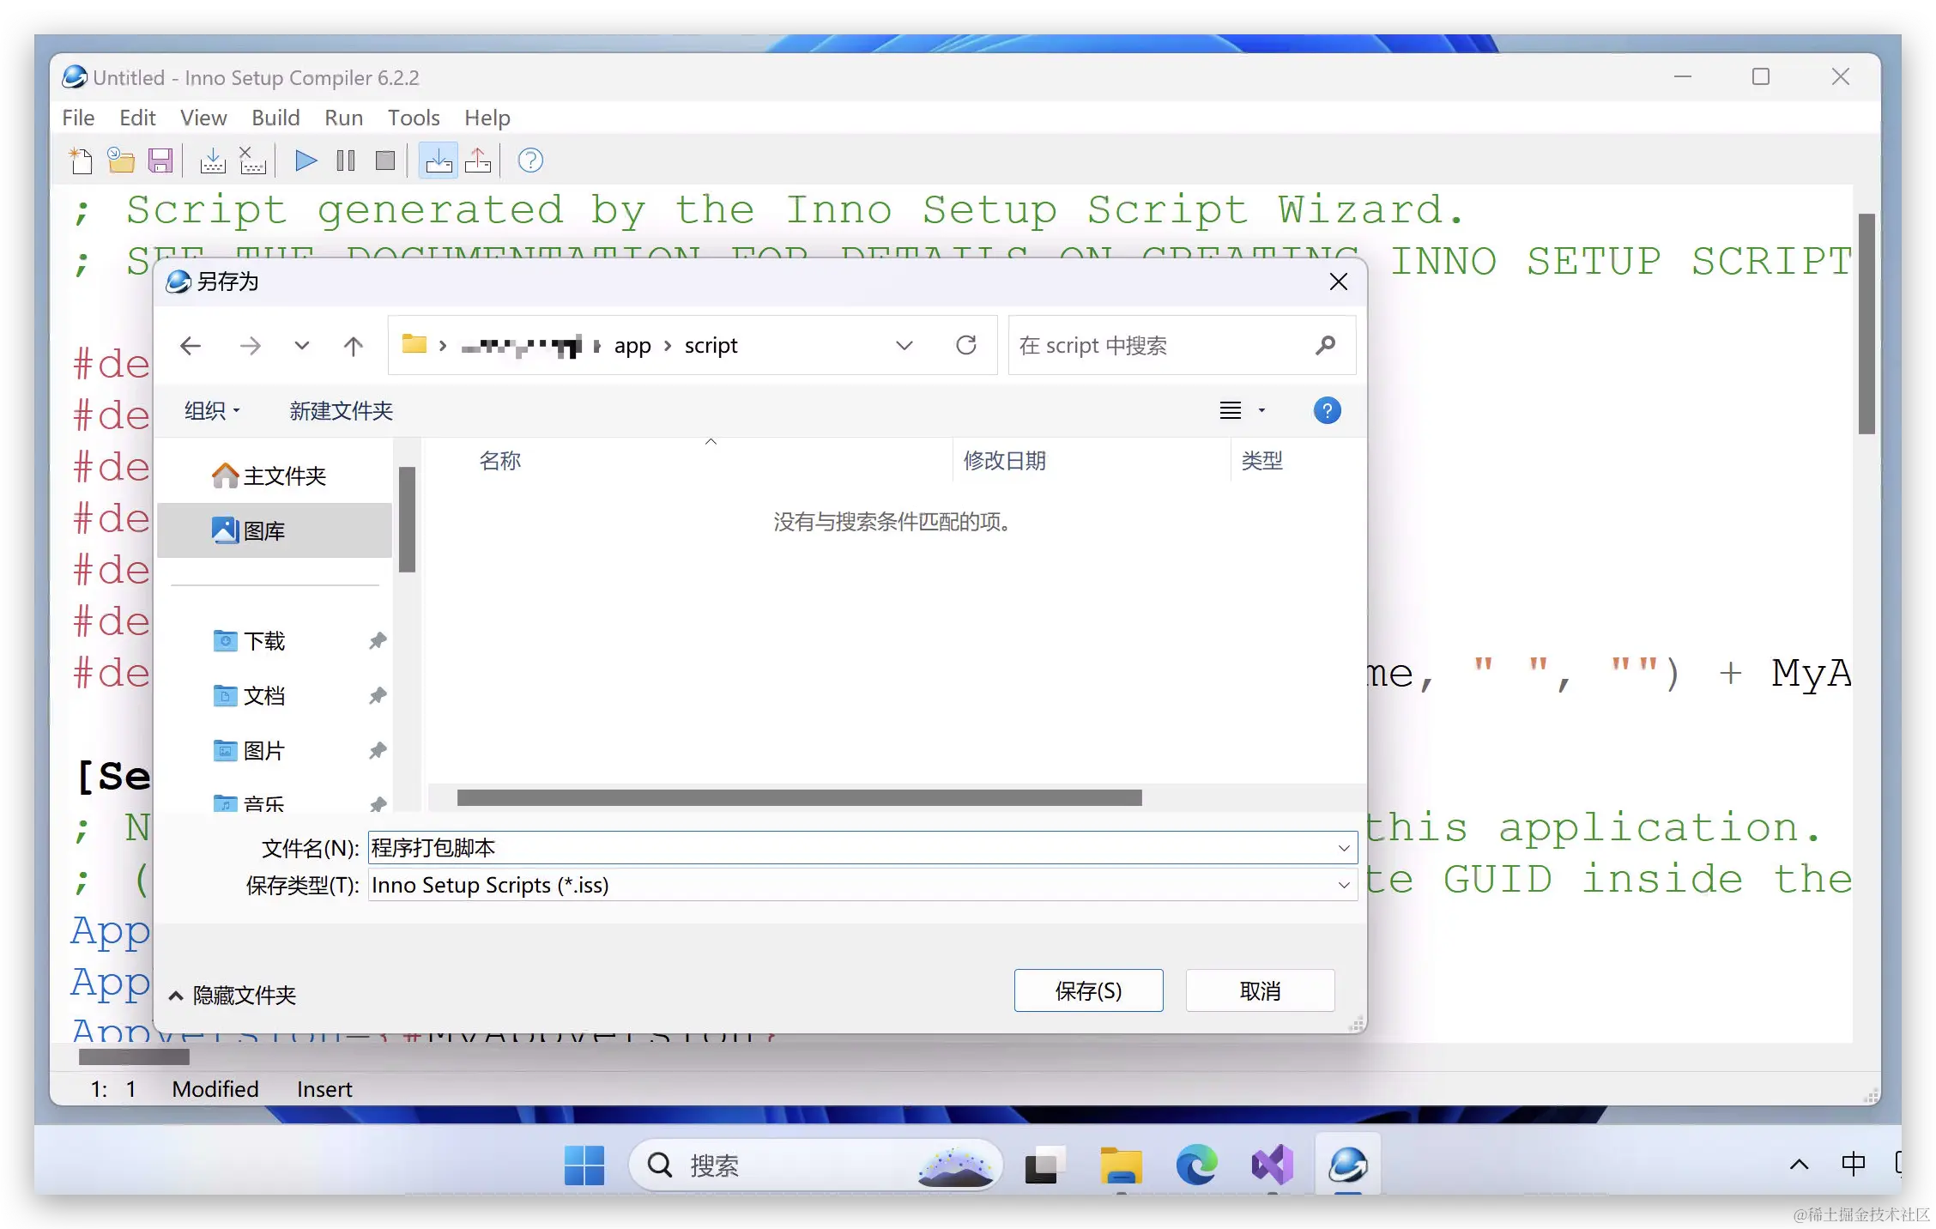Expand address bar history dropdown

pyautogui.click(x=904, y=345)
